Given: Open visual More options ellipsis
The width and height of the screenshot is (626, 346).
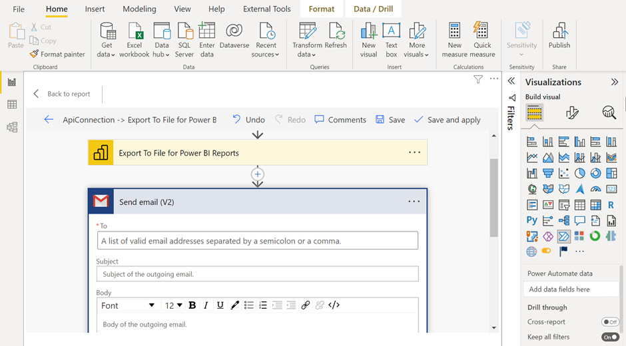Looking at the screenshot, I should [494, 79].
